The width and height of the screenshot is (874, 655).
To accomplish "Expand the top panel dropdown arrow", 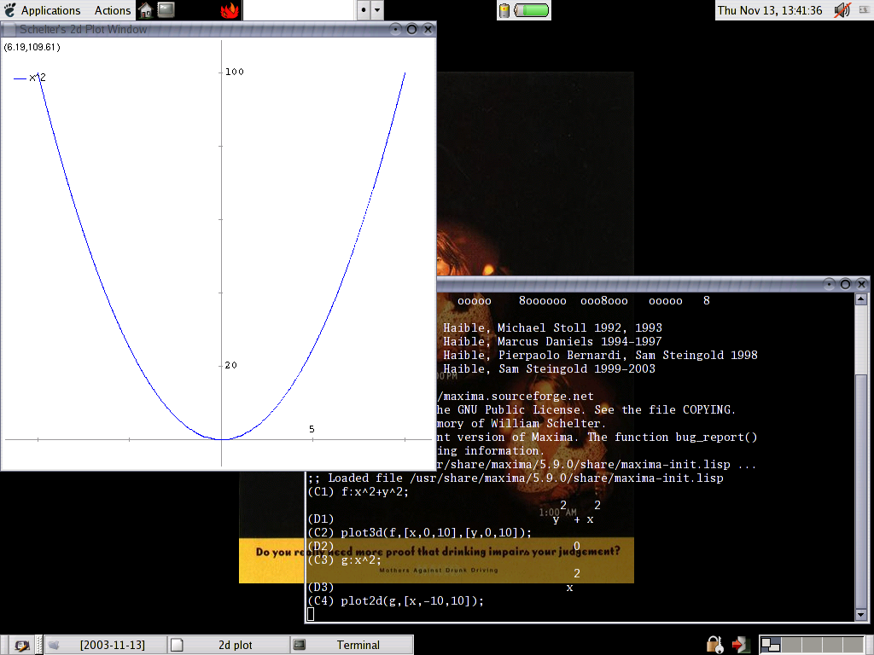I will (x=377, y=10).
